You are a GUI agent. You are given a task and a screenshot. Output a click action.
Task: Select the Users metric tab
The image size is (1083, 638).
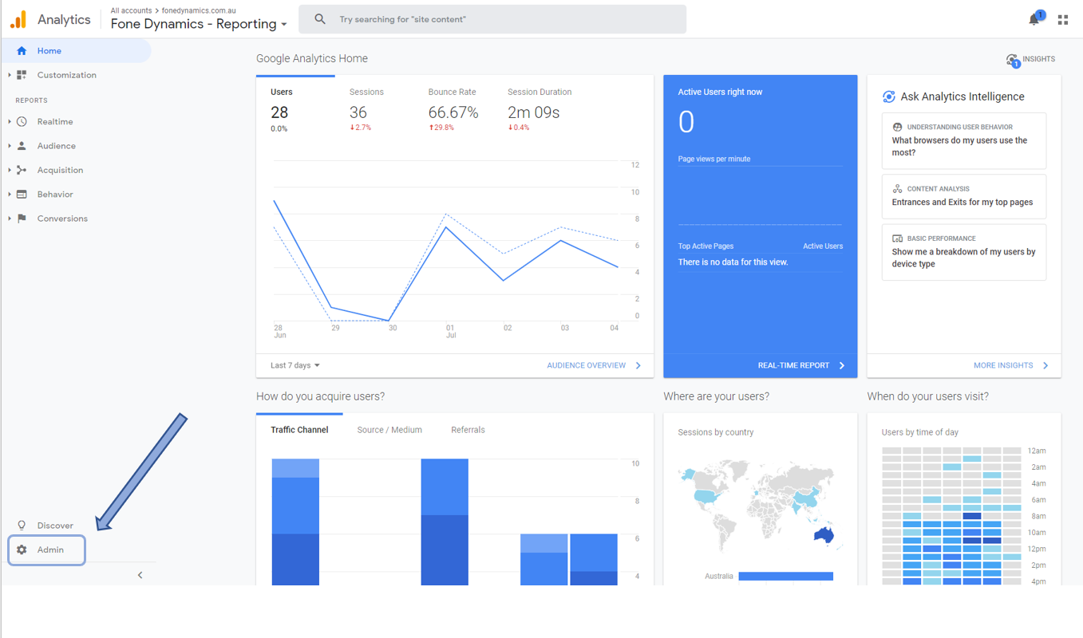pyautogui.click(x=295, y=110)
